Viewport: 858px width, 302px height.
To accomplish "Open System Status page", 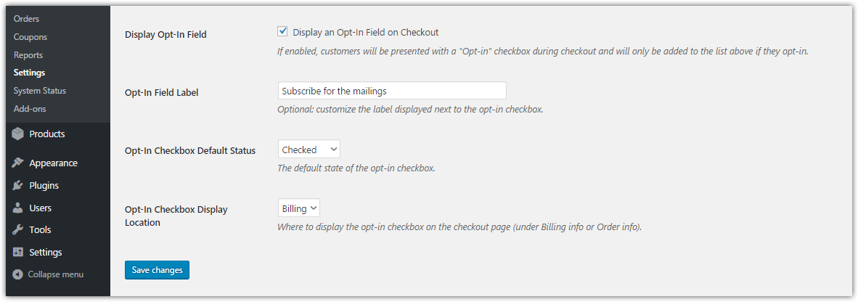I will [40, 91].
